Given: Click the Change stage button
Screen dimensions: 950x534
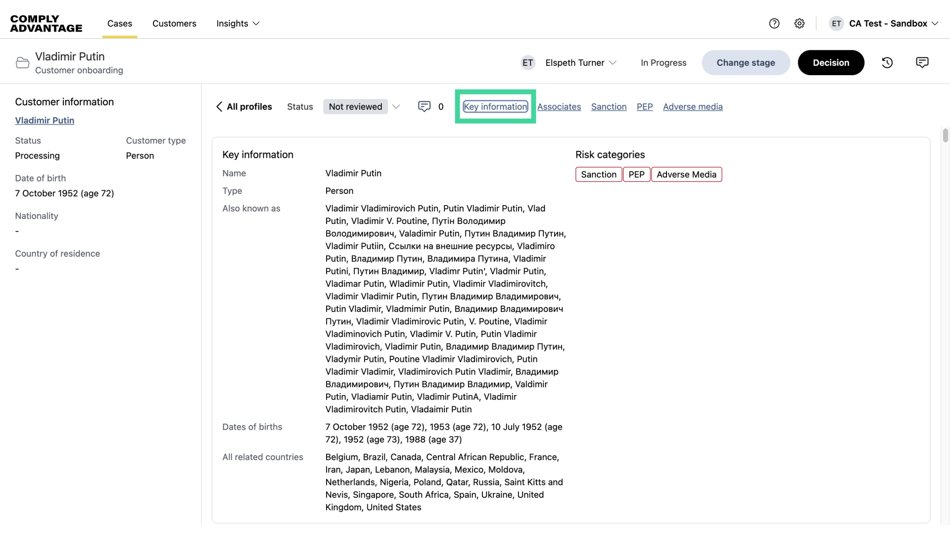Looking at the screenshot, I should coord(746,62).
